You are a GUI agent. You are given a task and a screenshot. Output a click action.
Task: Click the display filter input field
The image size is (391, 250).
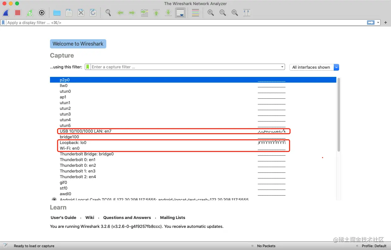coord(186,22)
